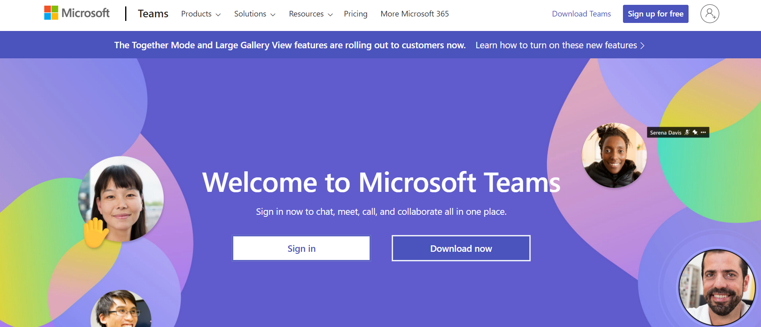Click the Microsoft logo

(x=77, y=13)
